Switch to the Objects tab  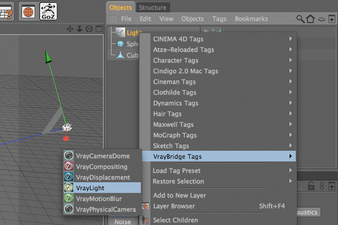(121, 7)
